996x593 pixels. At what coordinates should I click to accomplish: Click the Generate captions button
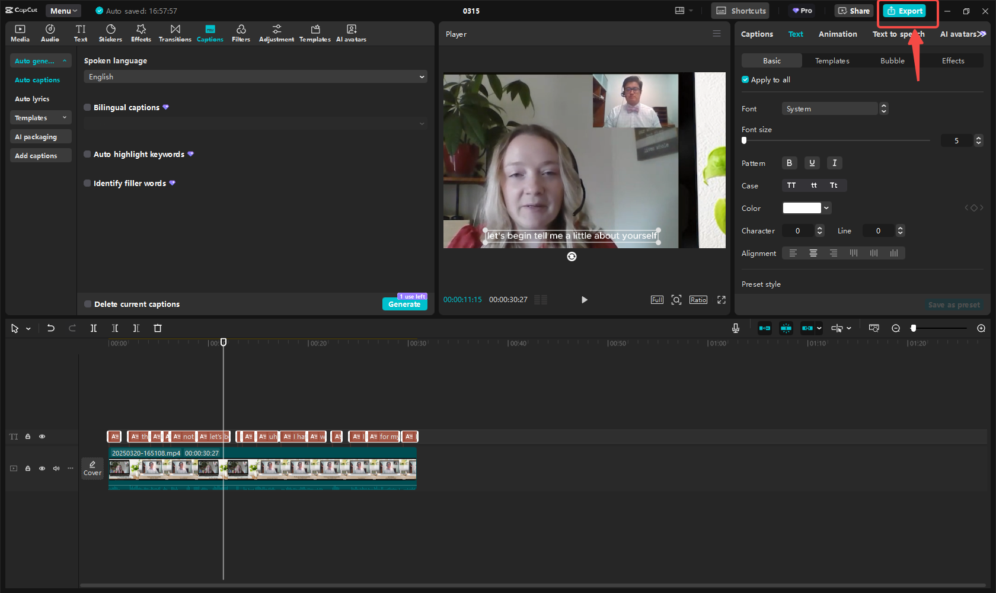pyautogui.click(x=405, y=304)
